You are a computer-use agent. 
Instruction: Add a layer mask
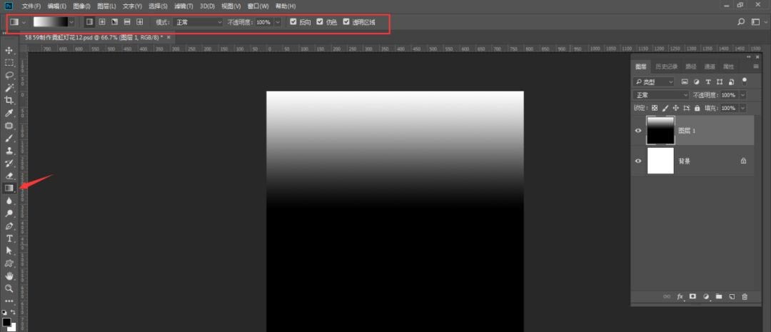pos(692,296)
